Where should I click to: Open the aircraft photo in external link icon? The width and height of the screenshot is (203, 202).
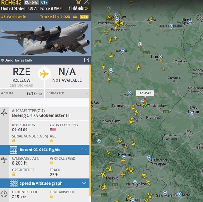tap(87, 60)
